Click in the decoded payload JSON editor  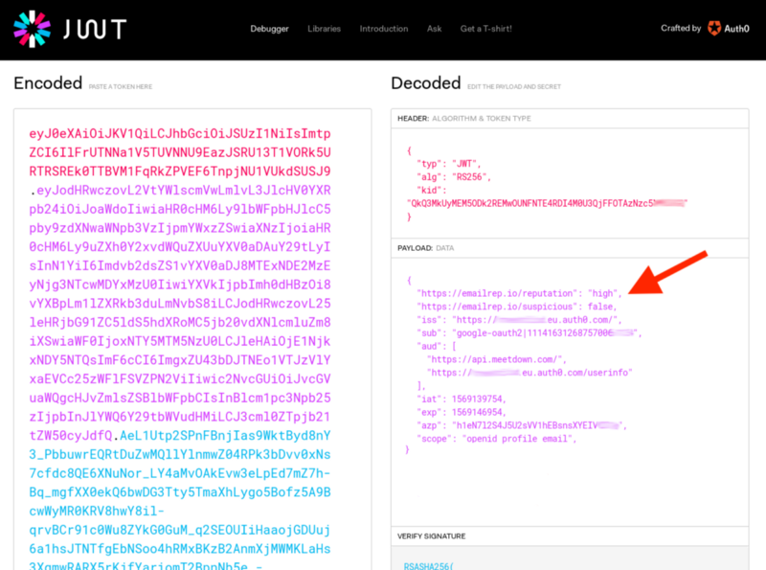point(570,392)
